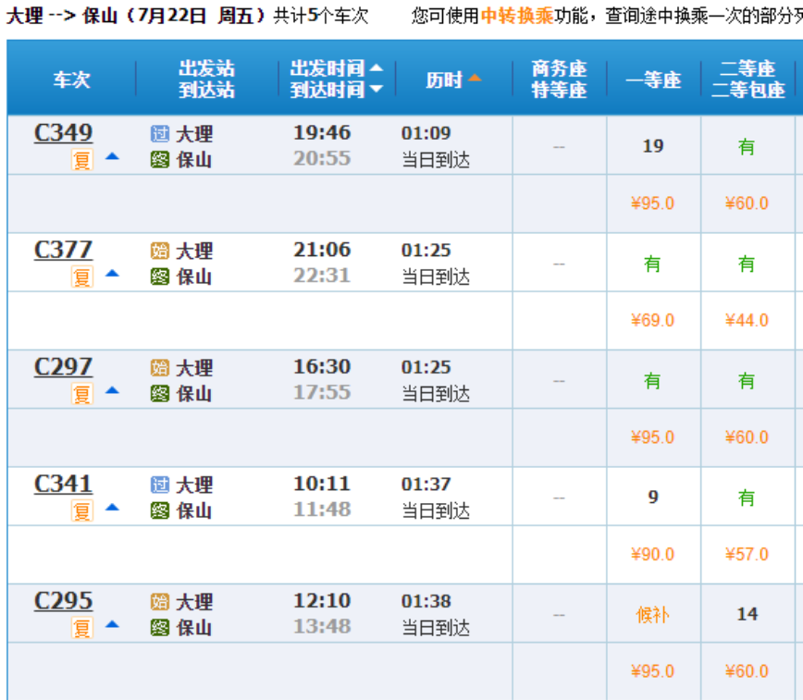The image size is (803, 700).
Task: Click the 车次 column header
Action: coord(71,80)
